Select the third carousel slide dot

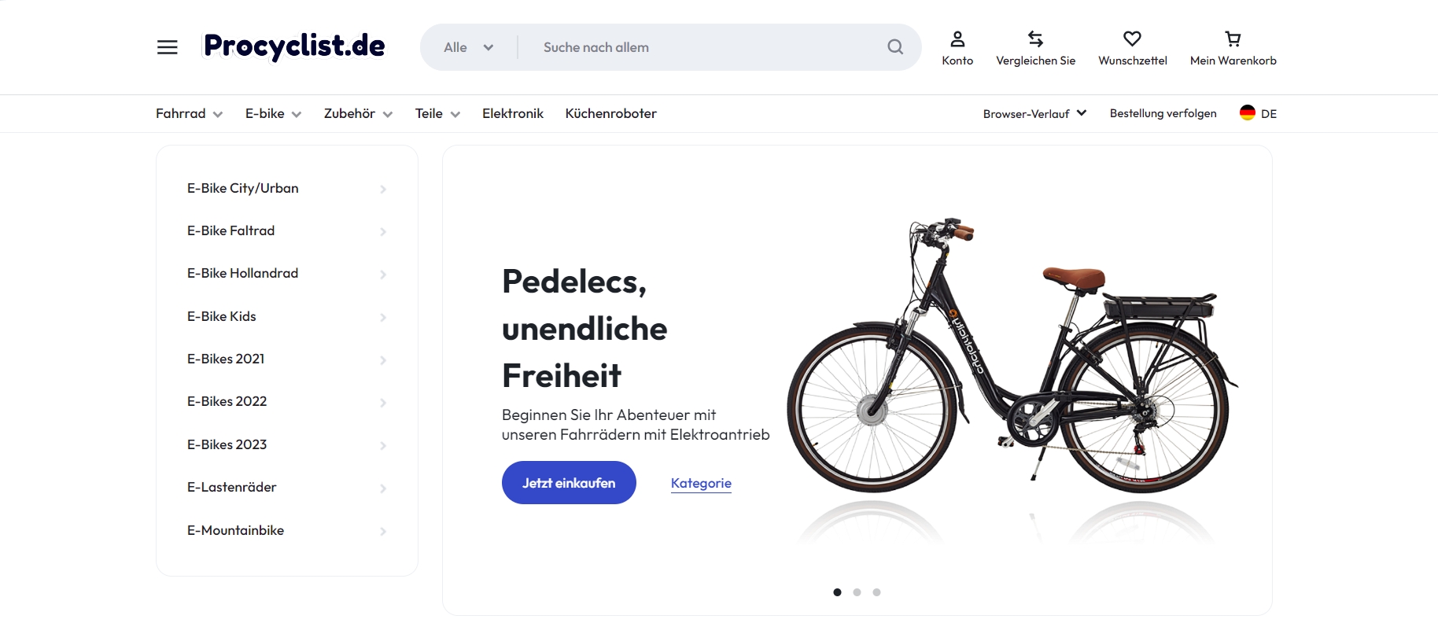[x=876, y=592]
